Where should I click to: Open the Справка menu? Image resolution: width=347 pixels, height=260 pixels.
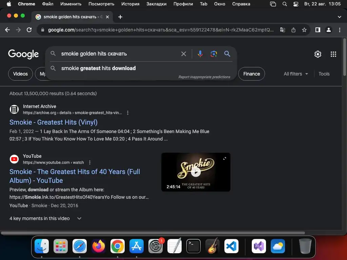pyautogui.click(x=241, y=4)
